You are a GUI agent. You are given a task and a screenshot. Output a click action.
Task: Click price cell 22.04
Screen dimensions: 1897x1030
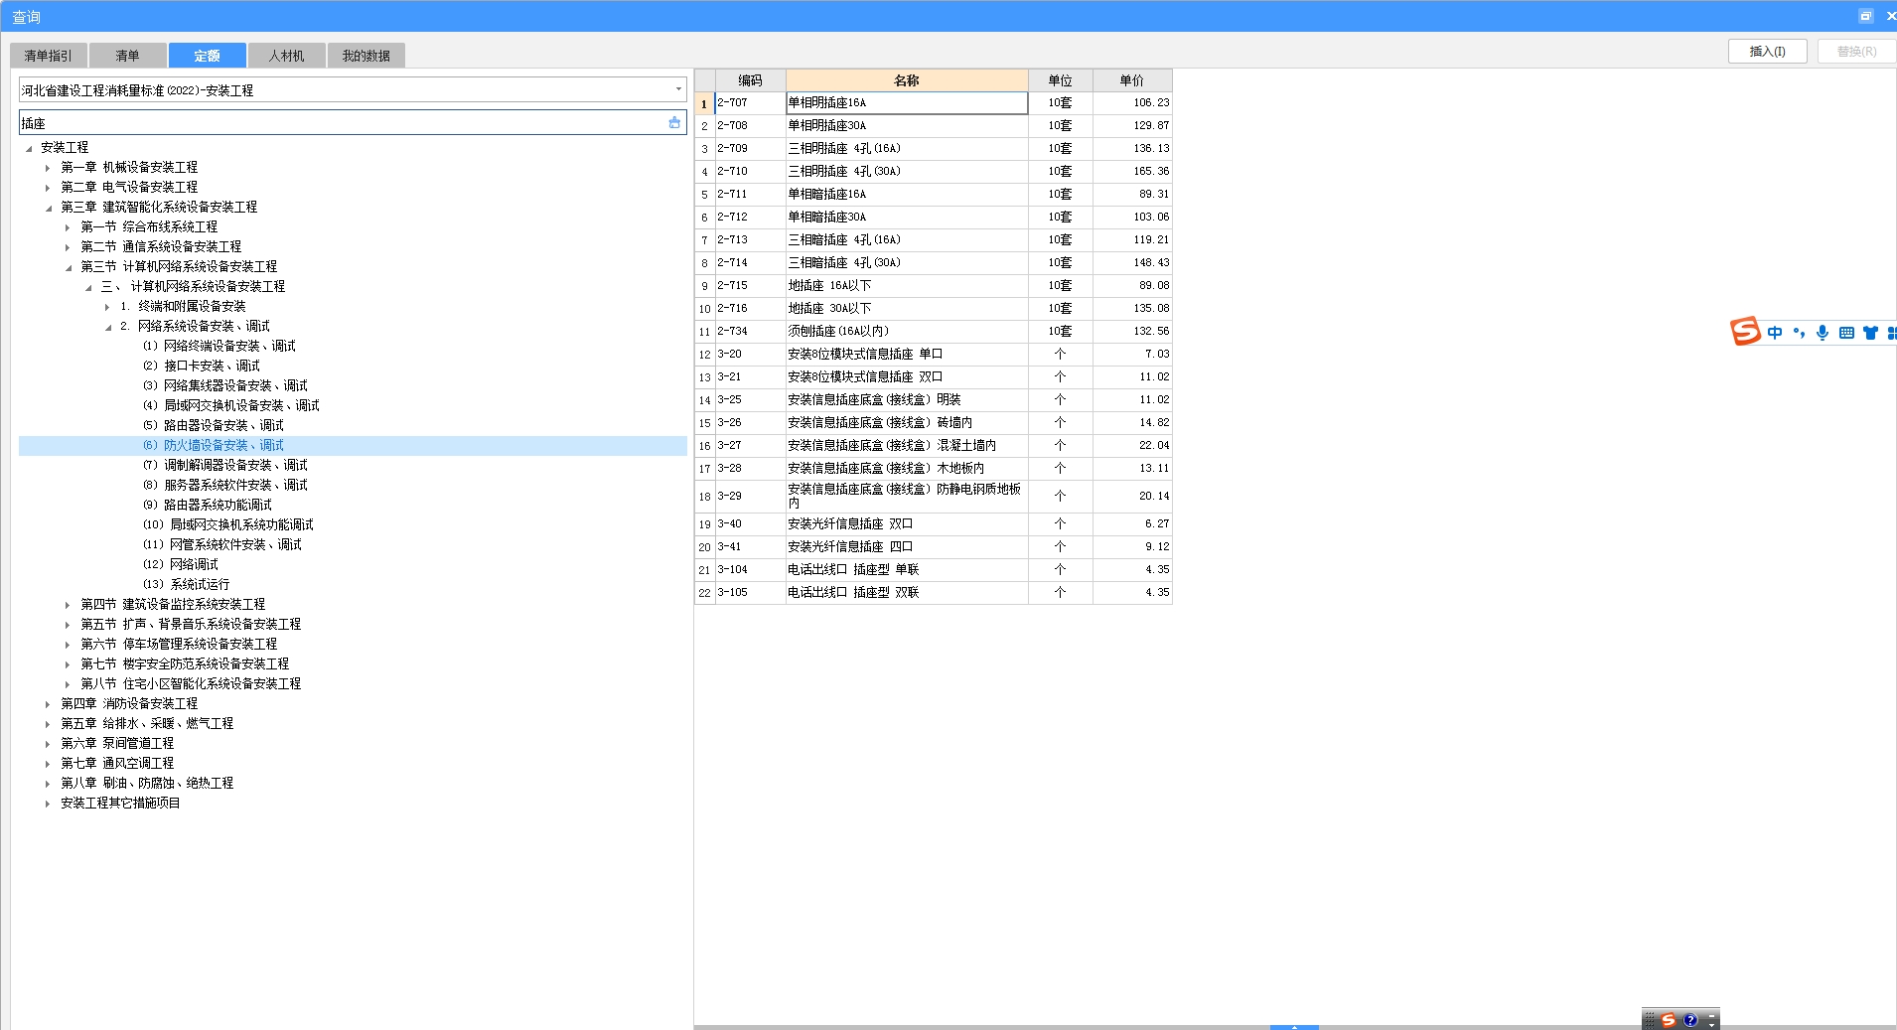1132,445
